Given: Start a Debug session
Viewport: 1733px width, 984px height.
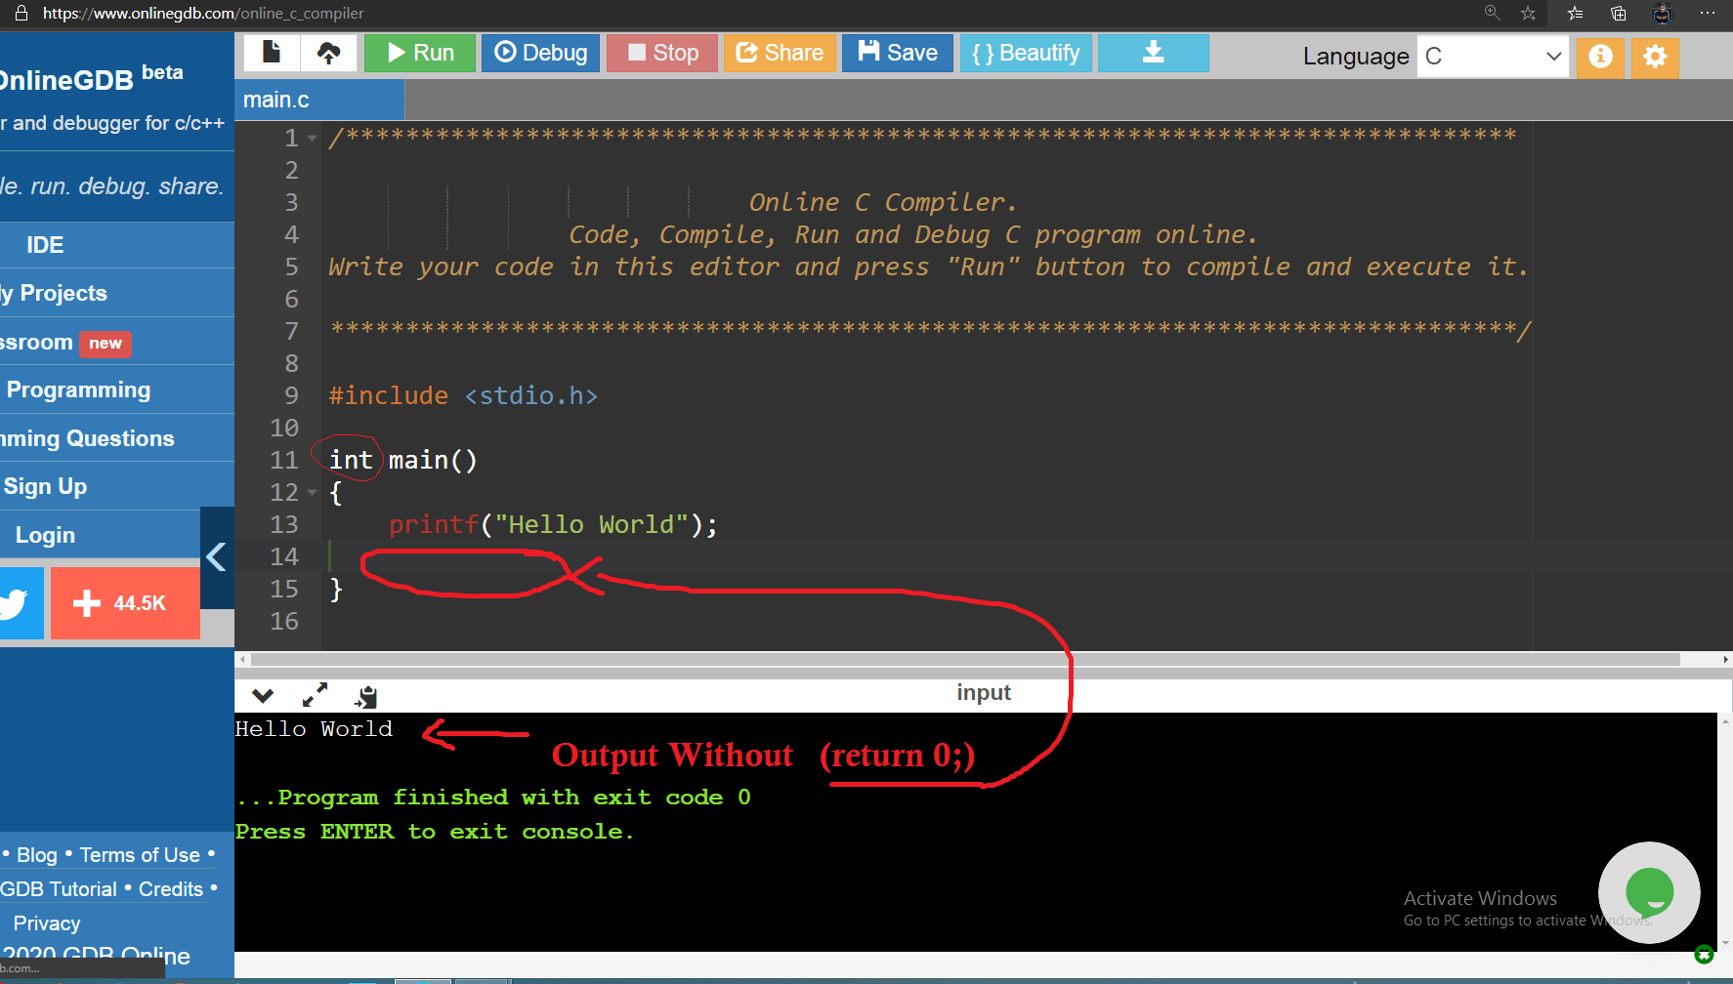Looking at the screenshot, I should 540,53.
